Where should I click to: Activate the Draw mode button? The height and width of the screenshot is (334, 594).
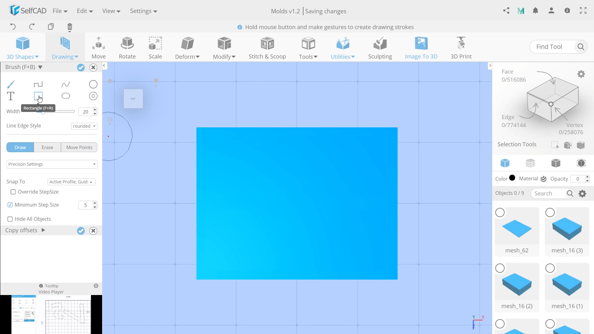pos(20,148)
